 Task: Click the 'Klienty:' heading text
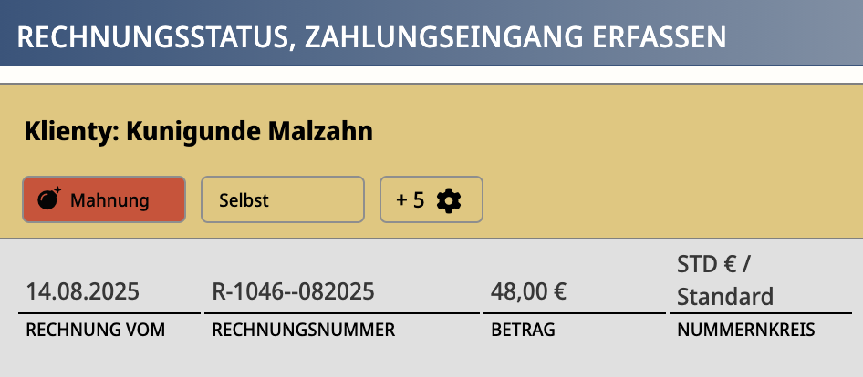point(71,132)
